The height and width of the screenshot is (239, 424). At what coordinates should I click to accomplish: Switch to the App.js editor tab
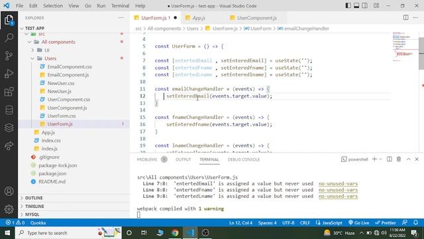pos(203,18)
